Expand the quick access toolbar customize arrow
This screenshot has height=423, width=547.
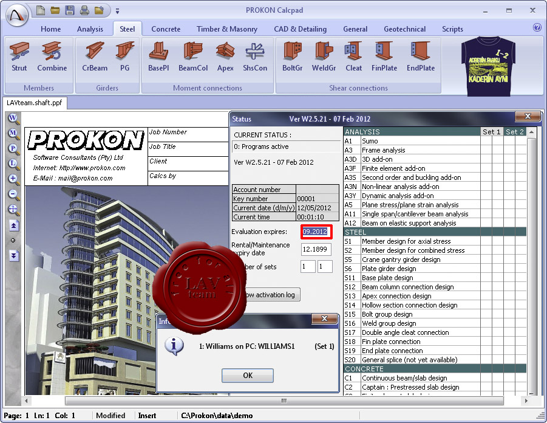pyautogui.click(x=118, y=11)
